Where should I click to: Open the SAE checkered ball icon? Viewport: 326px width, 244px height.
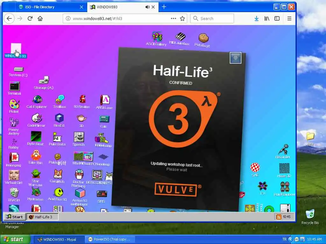click(255, 169)
